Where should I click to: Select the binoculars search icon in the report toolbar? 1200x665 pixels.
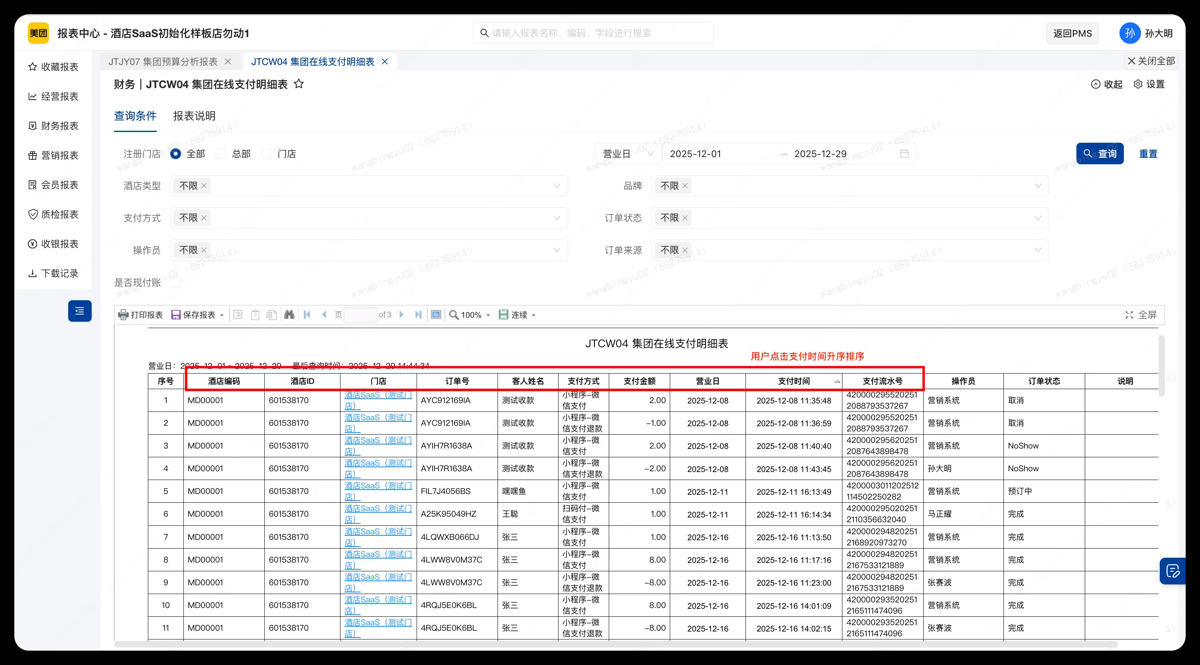pyautogui.click(x=289, y=315)
